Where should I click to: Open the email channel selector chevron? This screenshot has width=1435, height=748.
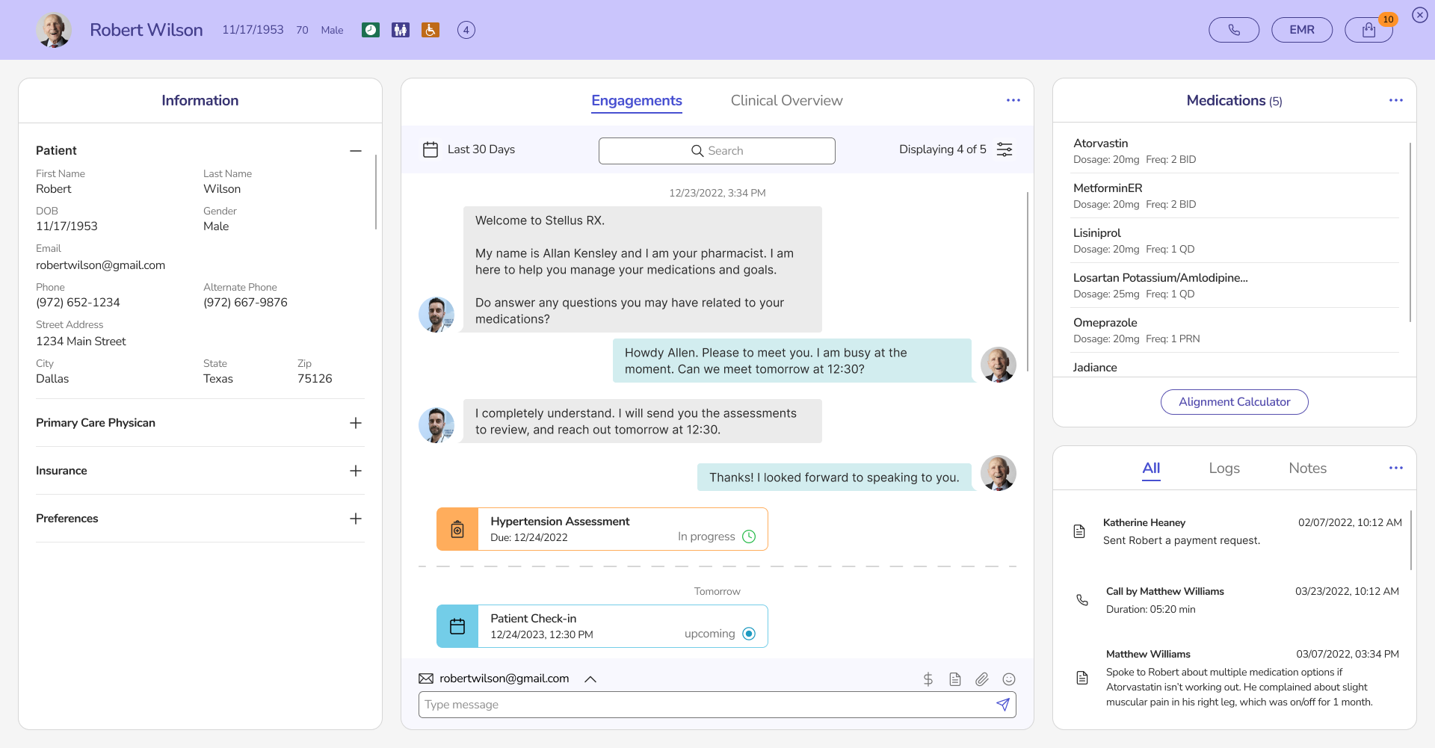coord(590,679)
